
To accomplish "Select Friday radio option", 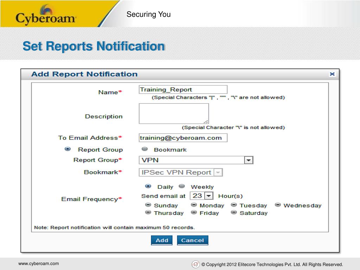I will [194, 212].
